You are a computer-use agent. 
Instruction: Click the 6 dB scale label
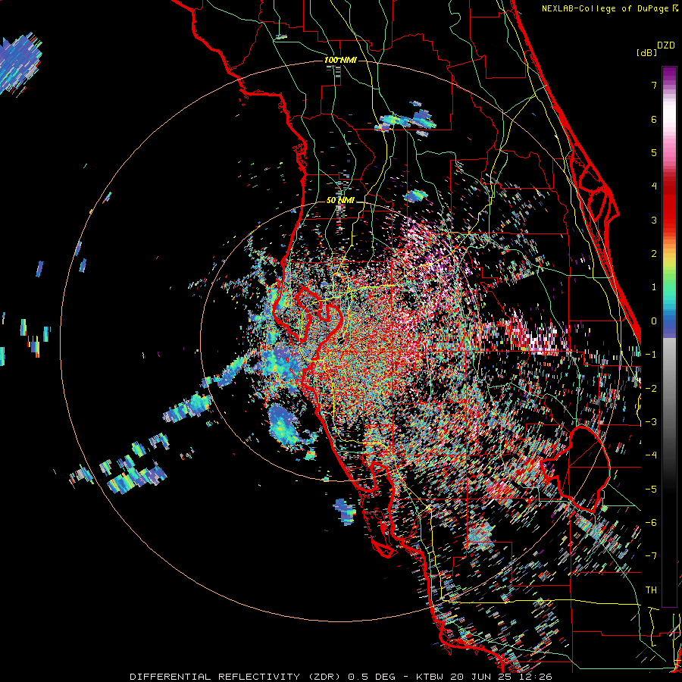pyautogui.click(x=654, y=119)
